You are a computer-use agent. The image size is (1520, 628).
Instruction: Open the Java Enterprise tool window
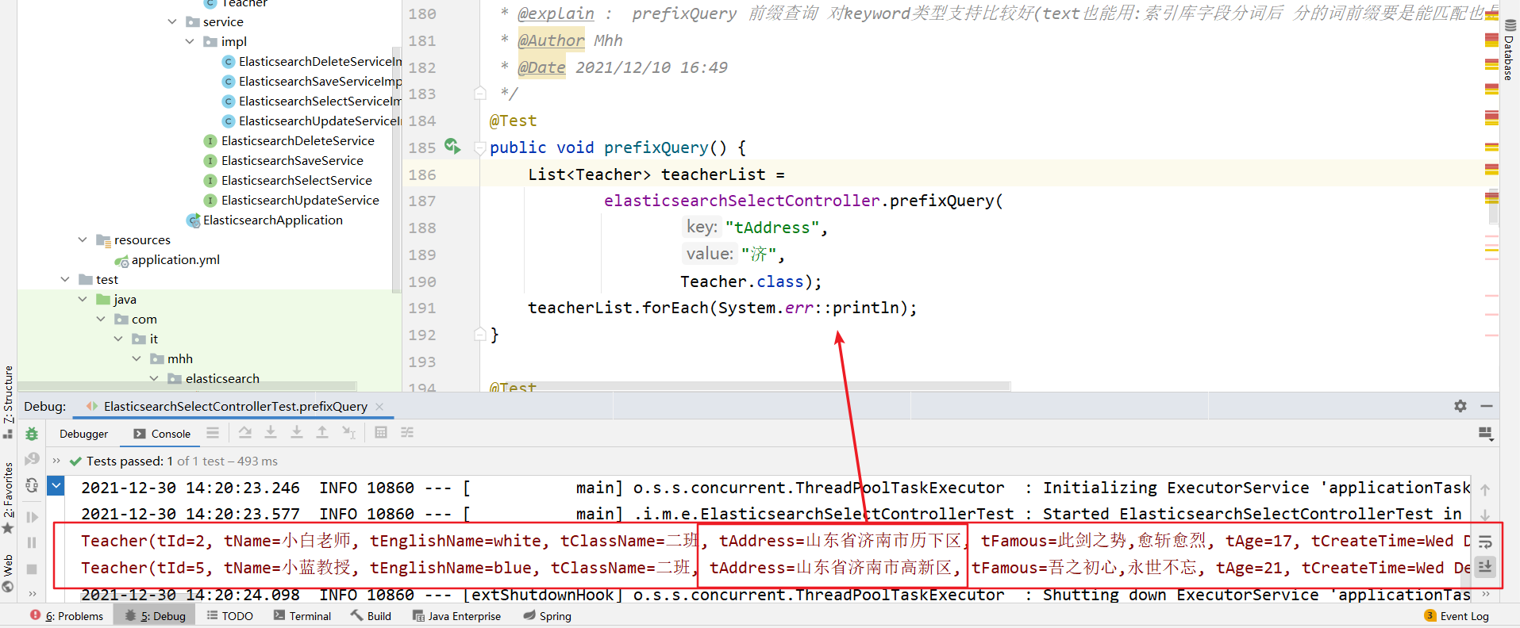click(x=456, y=616)
